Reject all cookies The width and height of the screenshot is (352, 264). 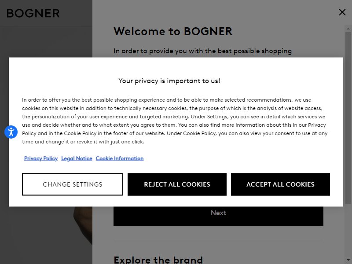177,184
